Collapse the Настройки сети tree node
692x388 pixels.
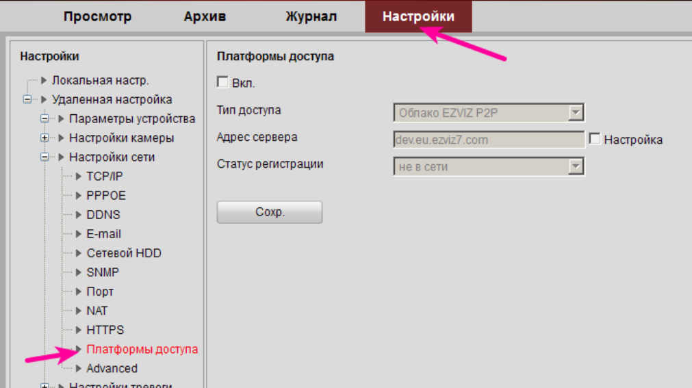pos(45,157)
